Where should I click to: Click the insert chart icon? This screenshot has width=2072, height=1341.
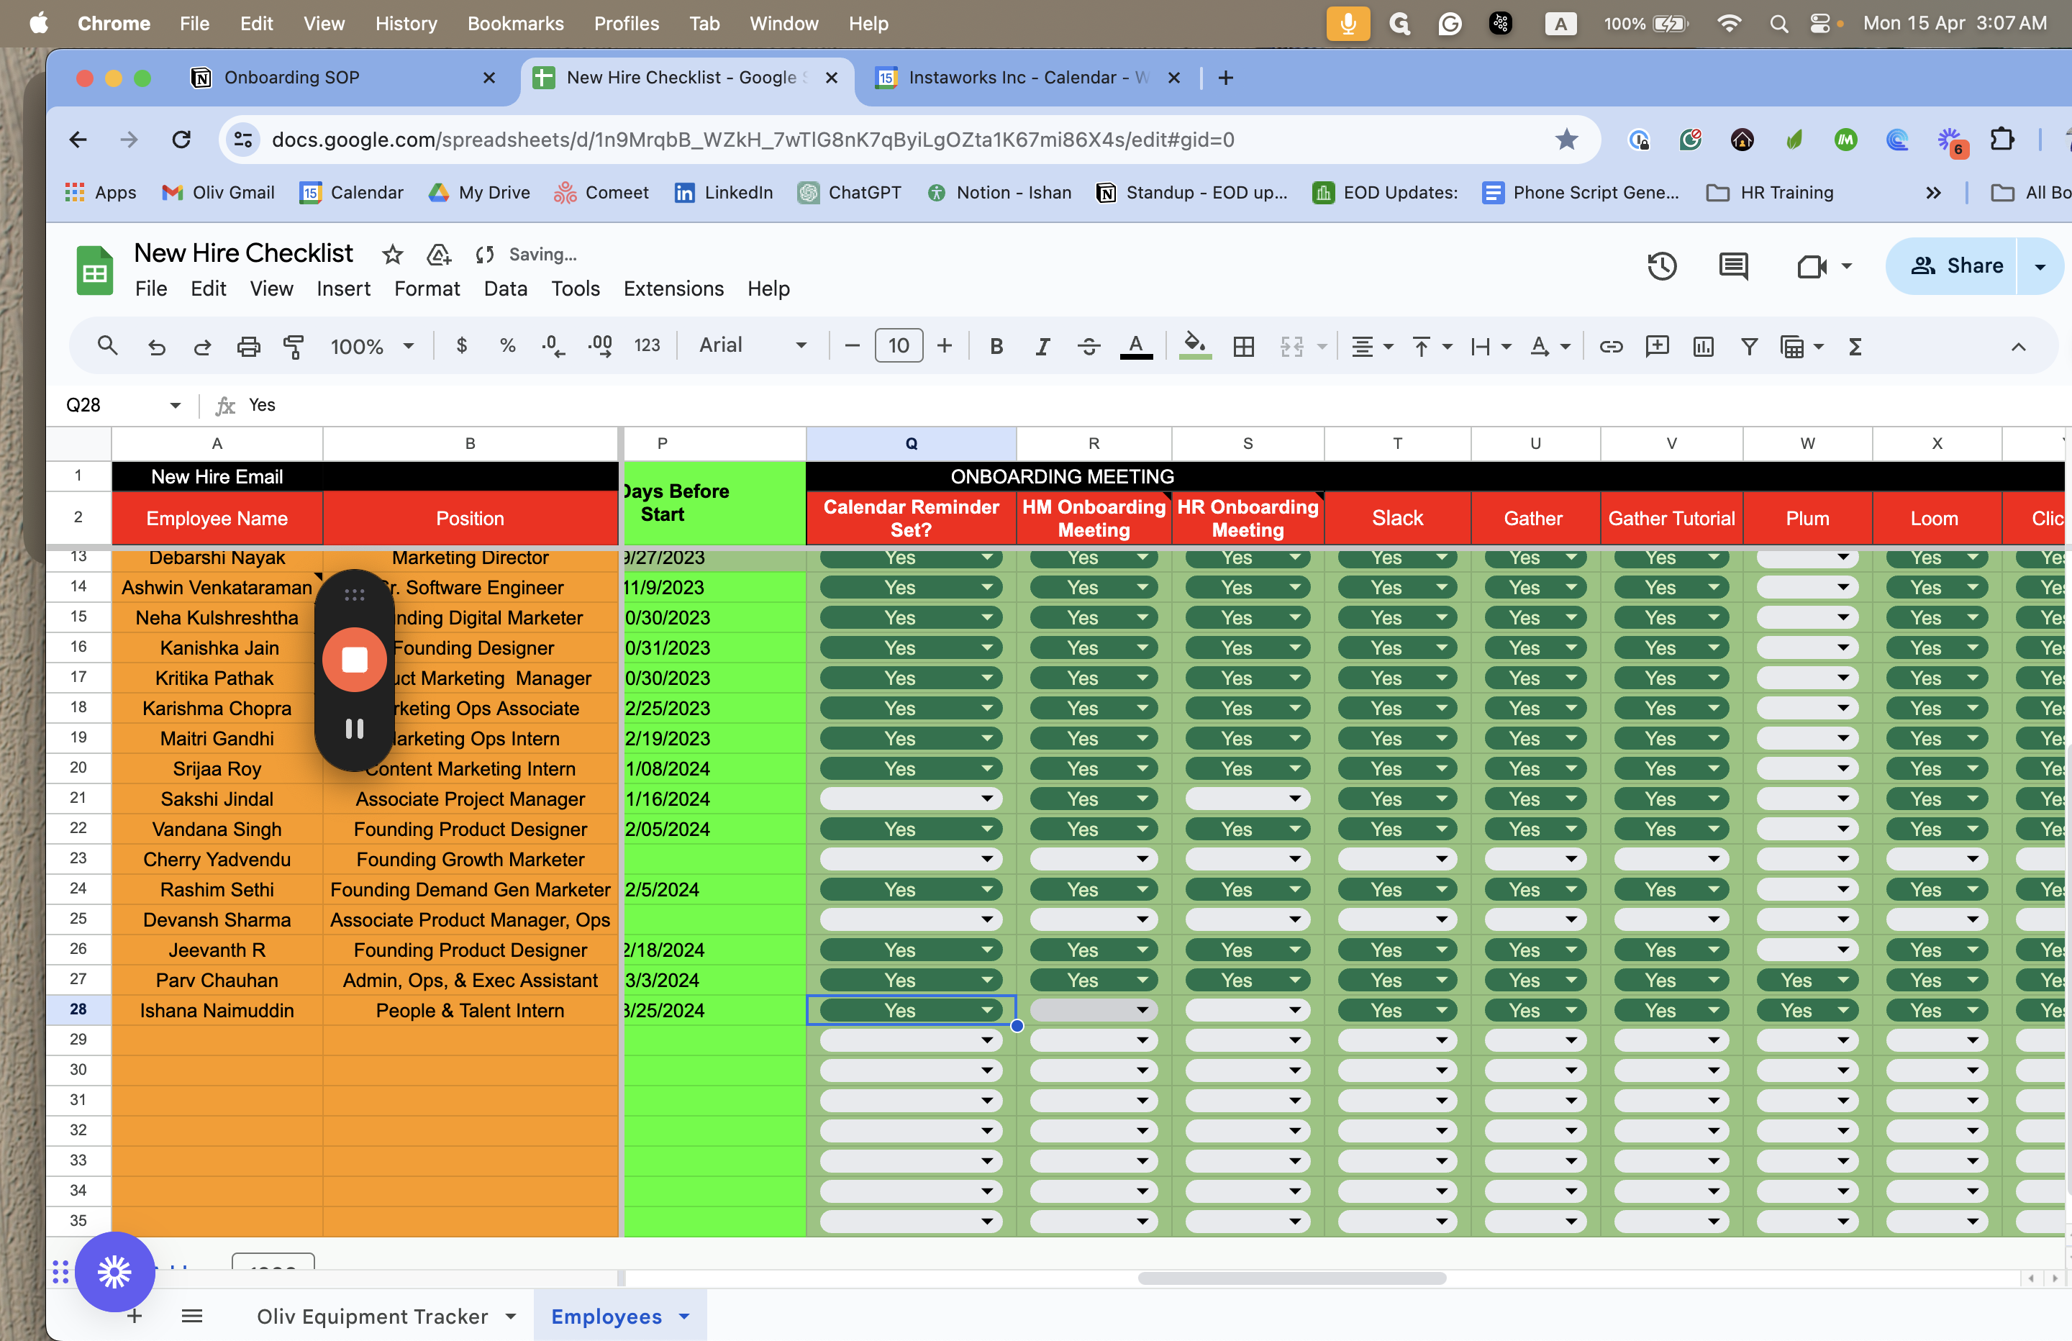[x=1703, y=347]
